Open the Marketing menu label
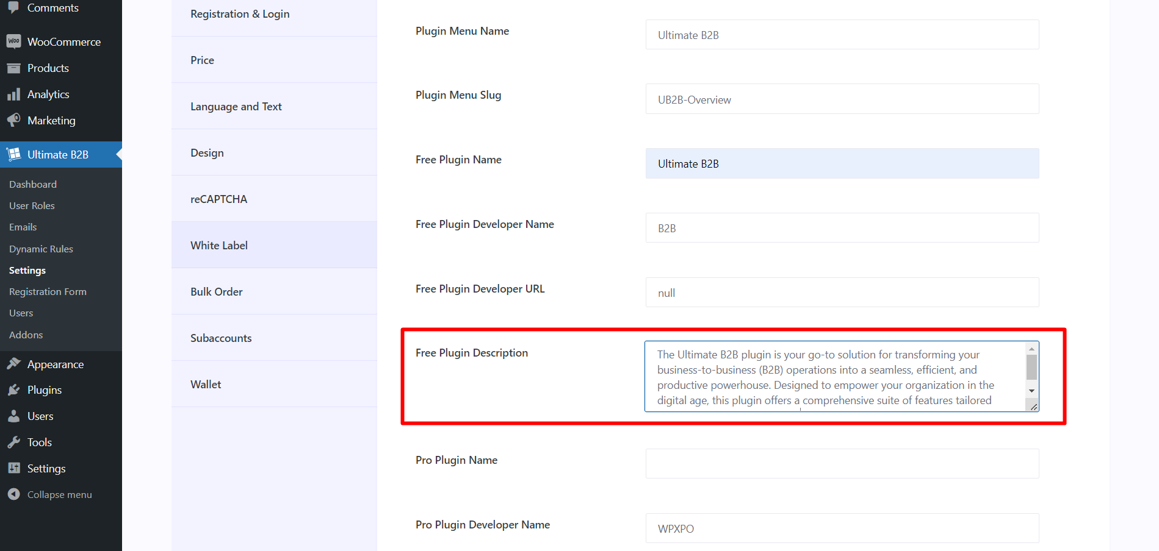 (51, 121)
